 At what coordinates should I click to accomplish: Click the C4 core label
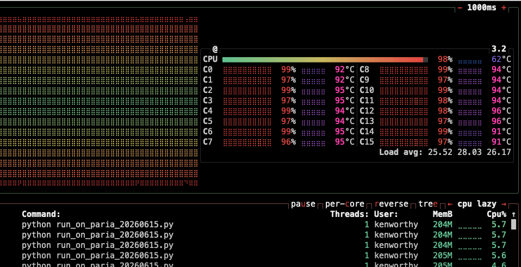[208, 111]
